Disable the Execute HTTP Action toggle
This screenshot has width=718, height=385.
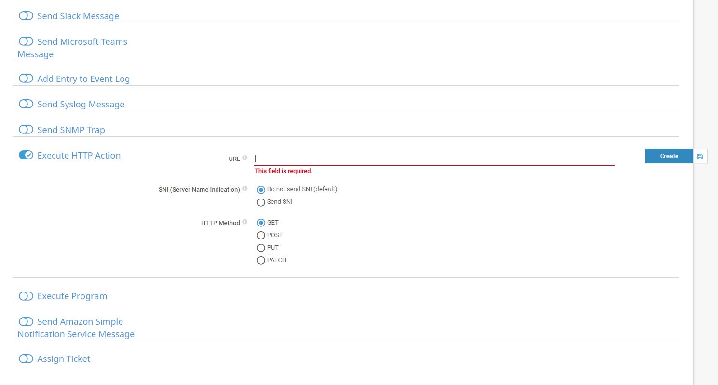pos(26,155)
